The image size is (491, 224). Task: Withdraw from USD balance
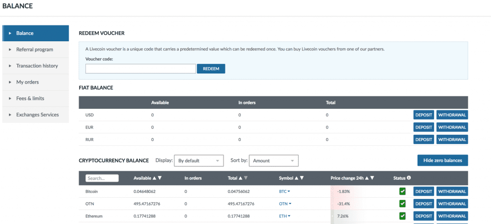pos(452,115)
